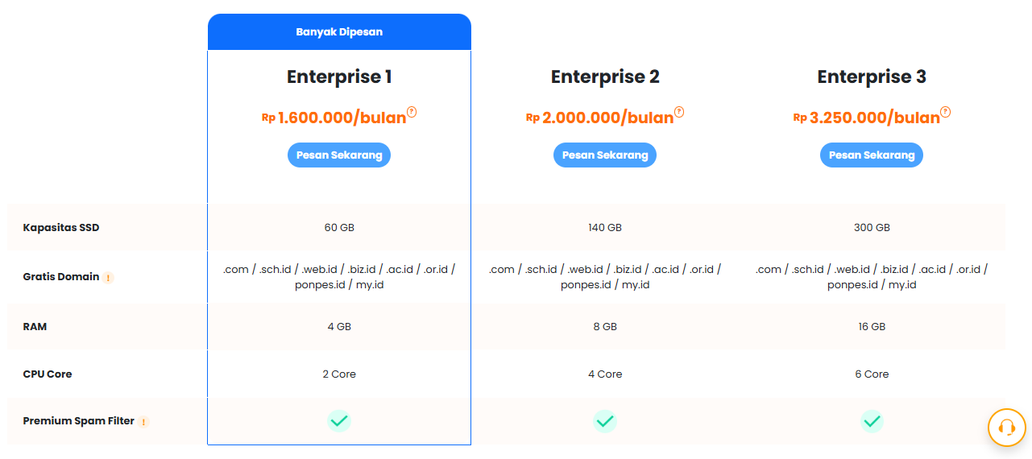Click the question mark beside Enterprise 3 price
This screenshot has height=459, width=1032.
[x=946, y=112]
